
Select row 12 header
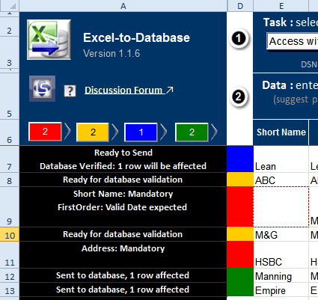(10, 275)
